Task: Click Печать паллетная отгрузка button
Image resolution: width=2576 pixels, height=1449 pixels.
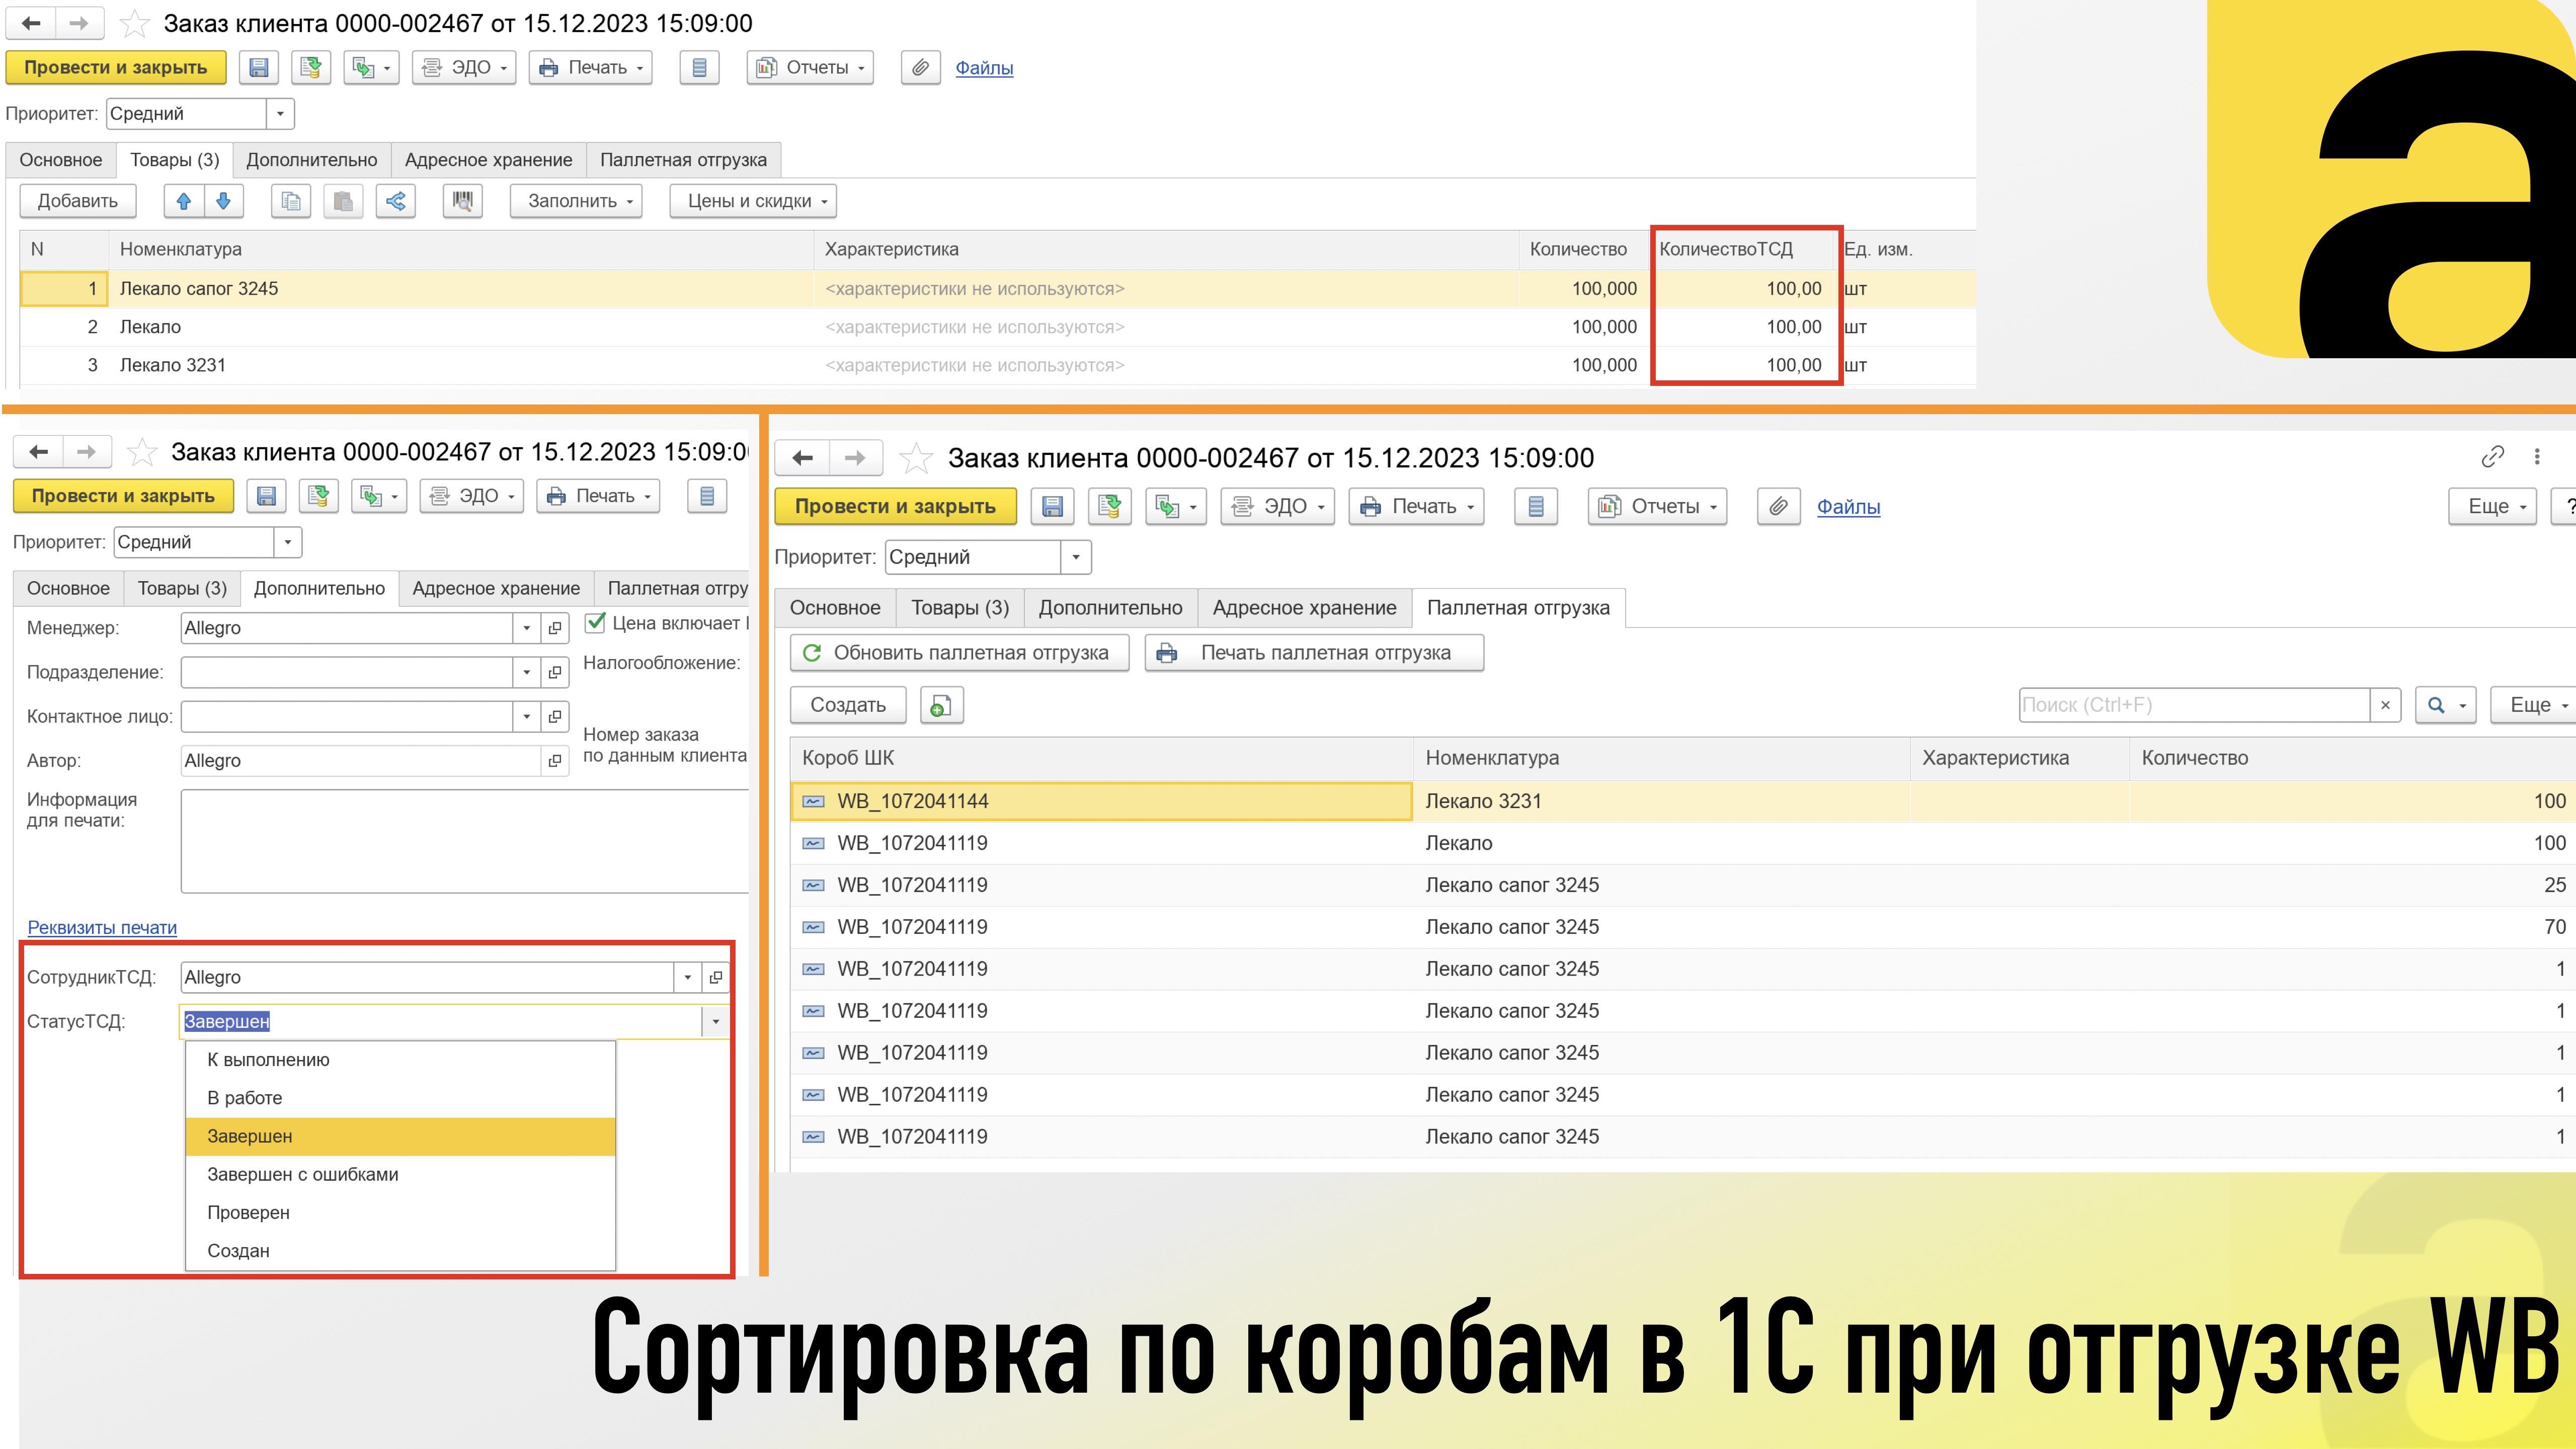Action: click(1314, 653)
